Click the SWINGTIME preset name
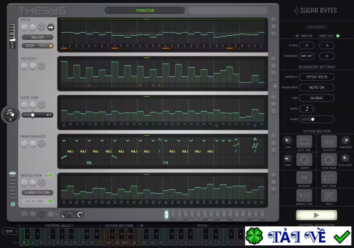 coord(145,10)
